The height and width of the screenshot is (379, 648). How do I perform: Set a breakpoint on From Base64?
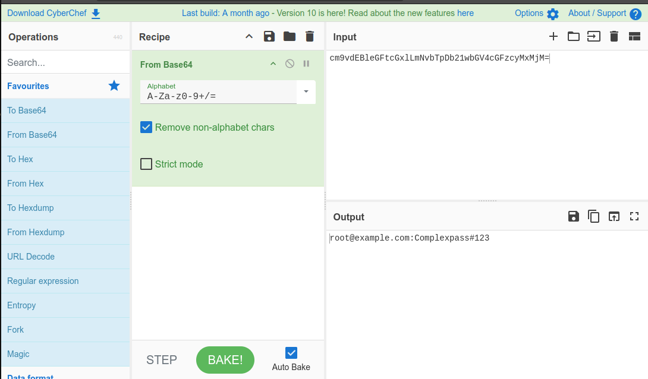306,64
